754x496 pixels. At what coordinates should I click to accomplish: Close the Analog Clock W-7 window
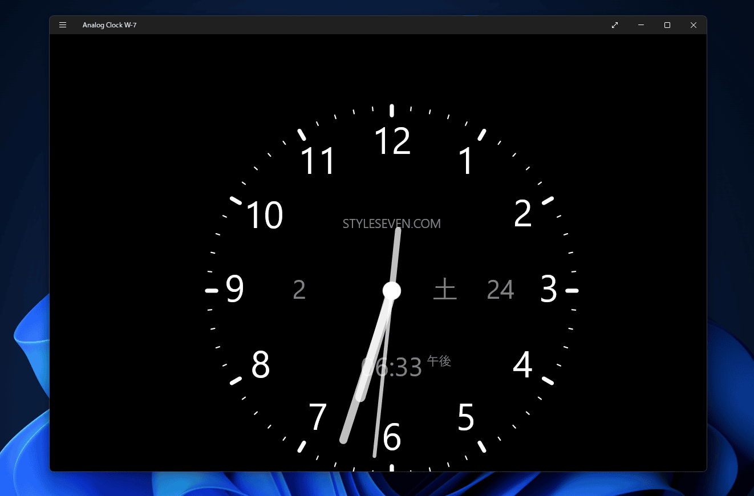(x=694, y=25)
